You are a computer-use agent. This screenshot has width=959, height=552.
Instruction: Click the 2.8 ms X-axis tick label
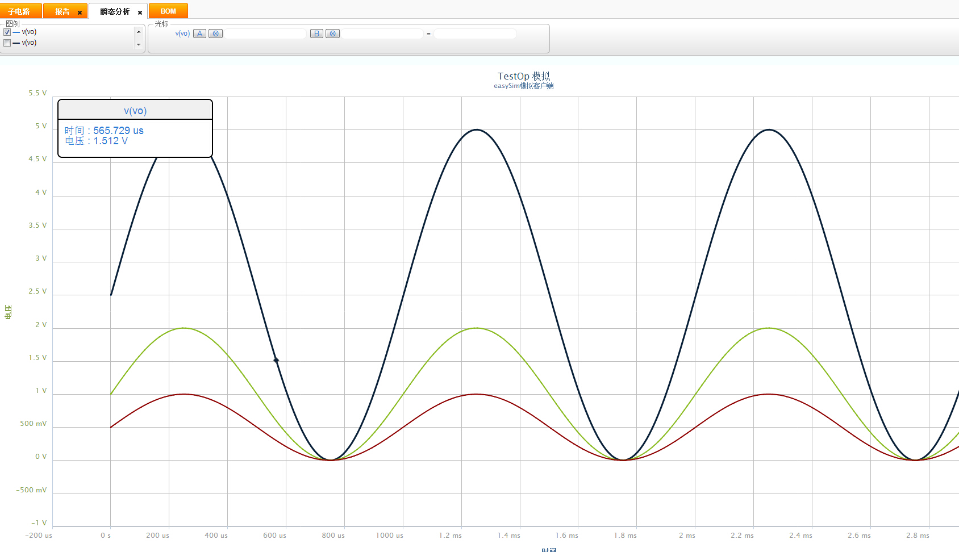click(918, 536)
